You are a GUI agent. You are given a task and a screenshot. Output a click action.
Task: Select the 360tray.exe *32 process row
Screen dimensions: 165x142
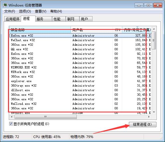click(x=81, y=85)
